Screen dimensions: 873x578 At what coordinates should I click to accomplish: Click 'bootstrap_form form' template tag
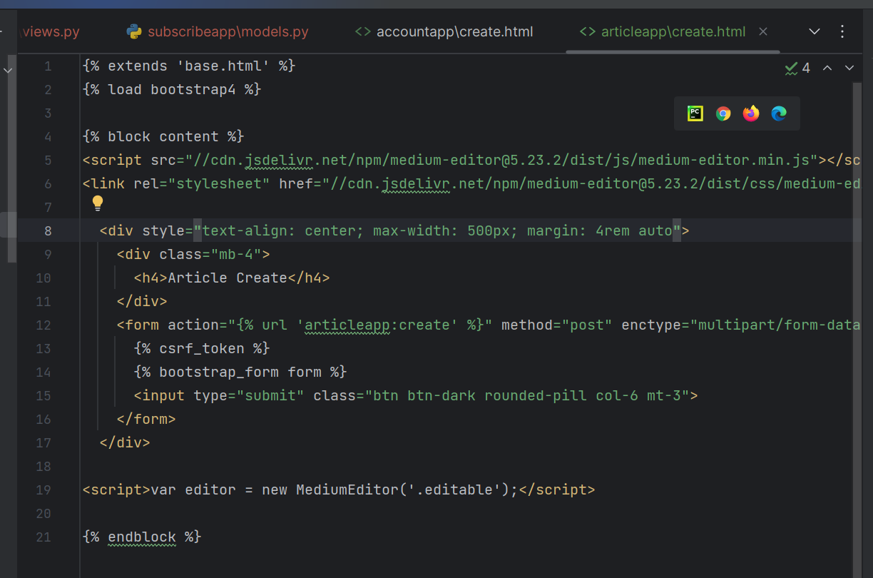pyautogui.click(x=240, y=372)
